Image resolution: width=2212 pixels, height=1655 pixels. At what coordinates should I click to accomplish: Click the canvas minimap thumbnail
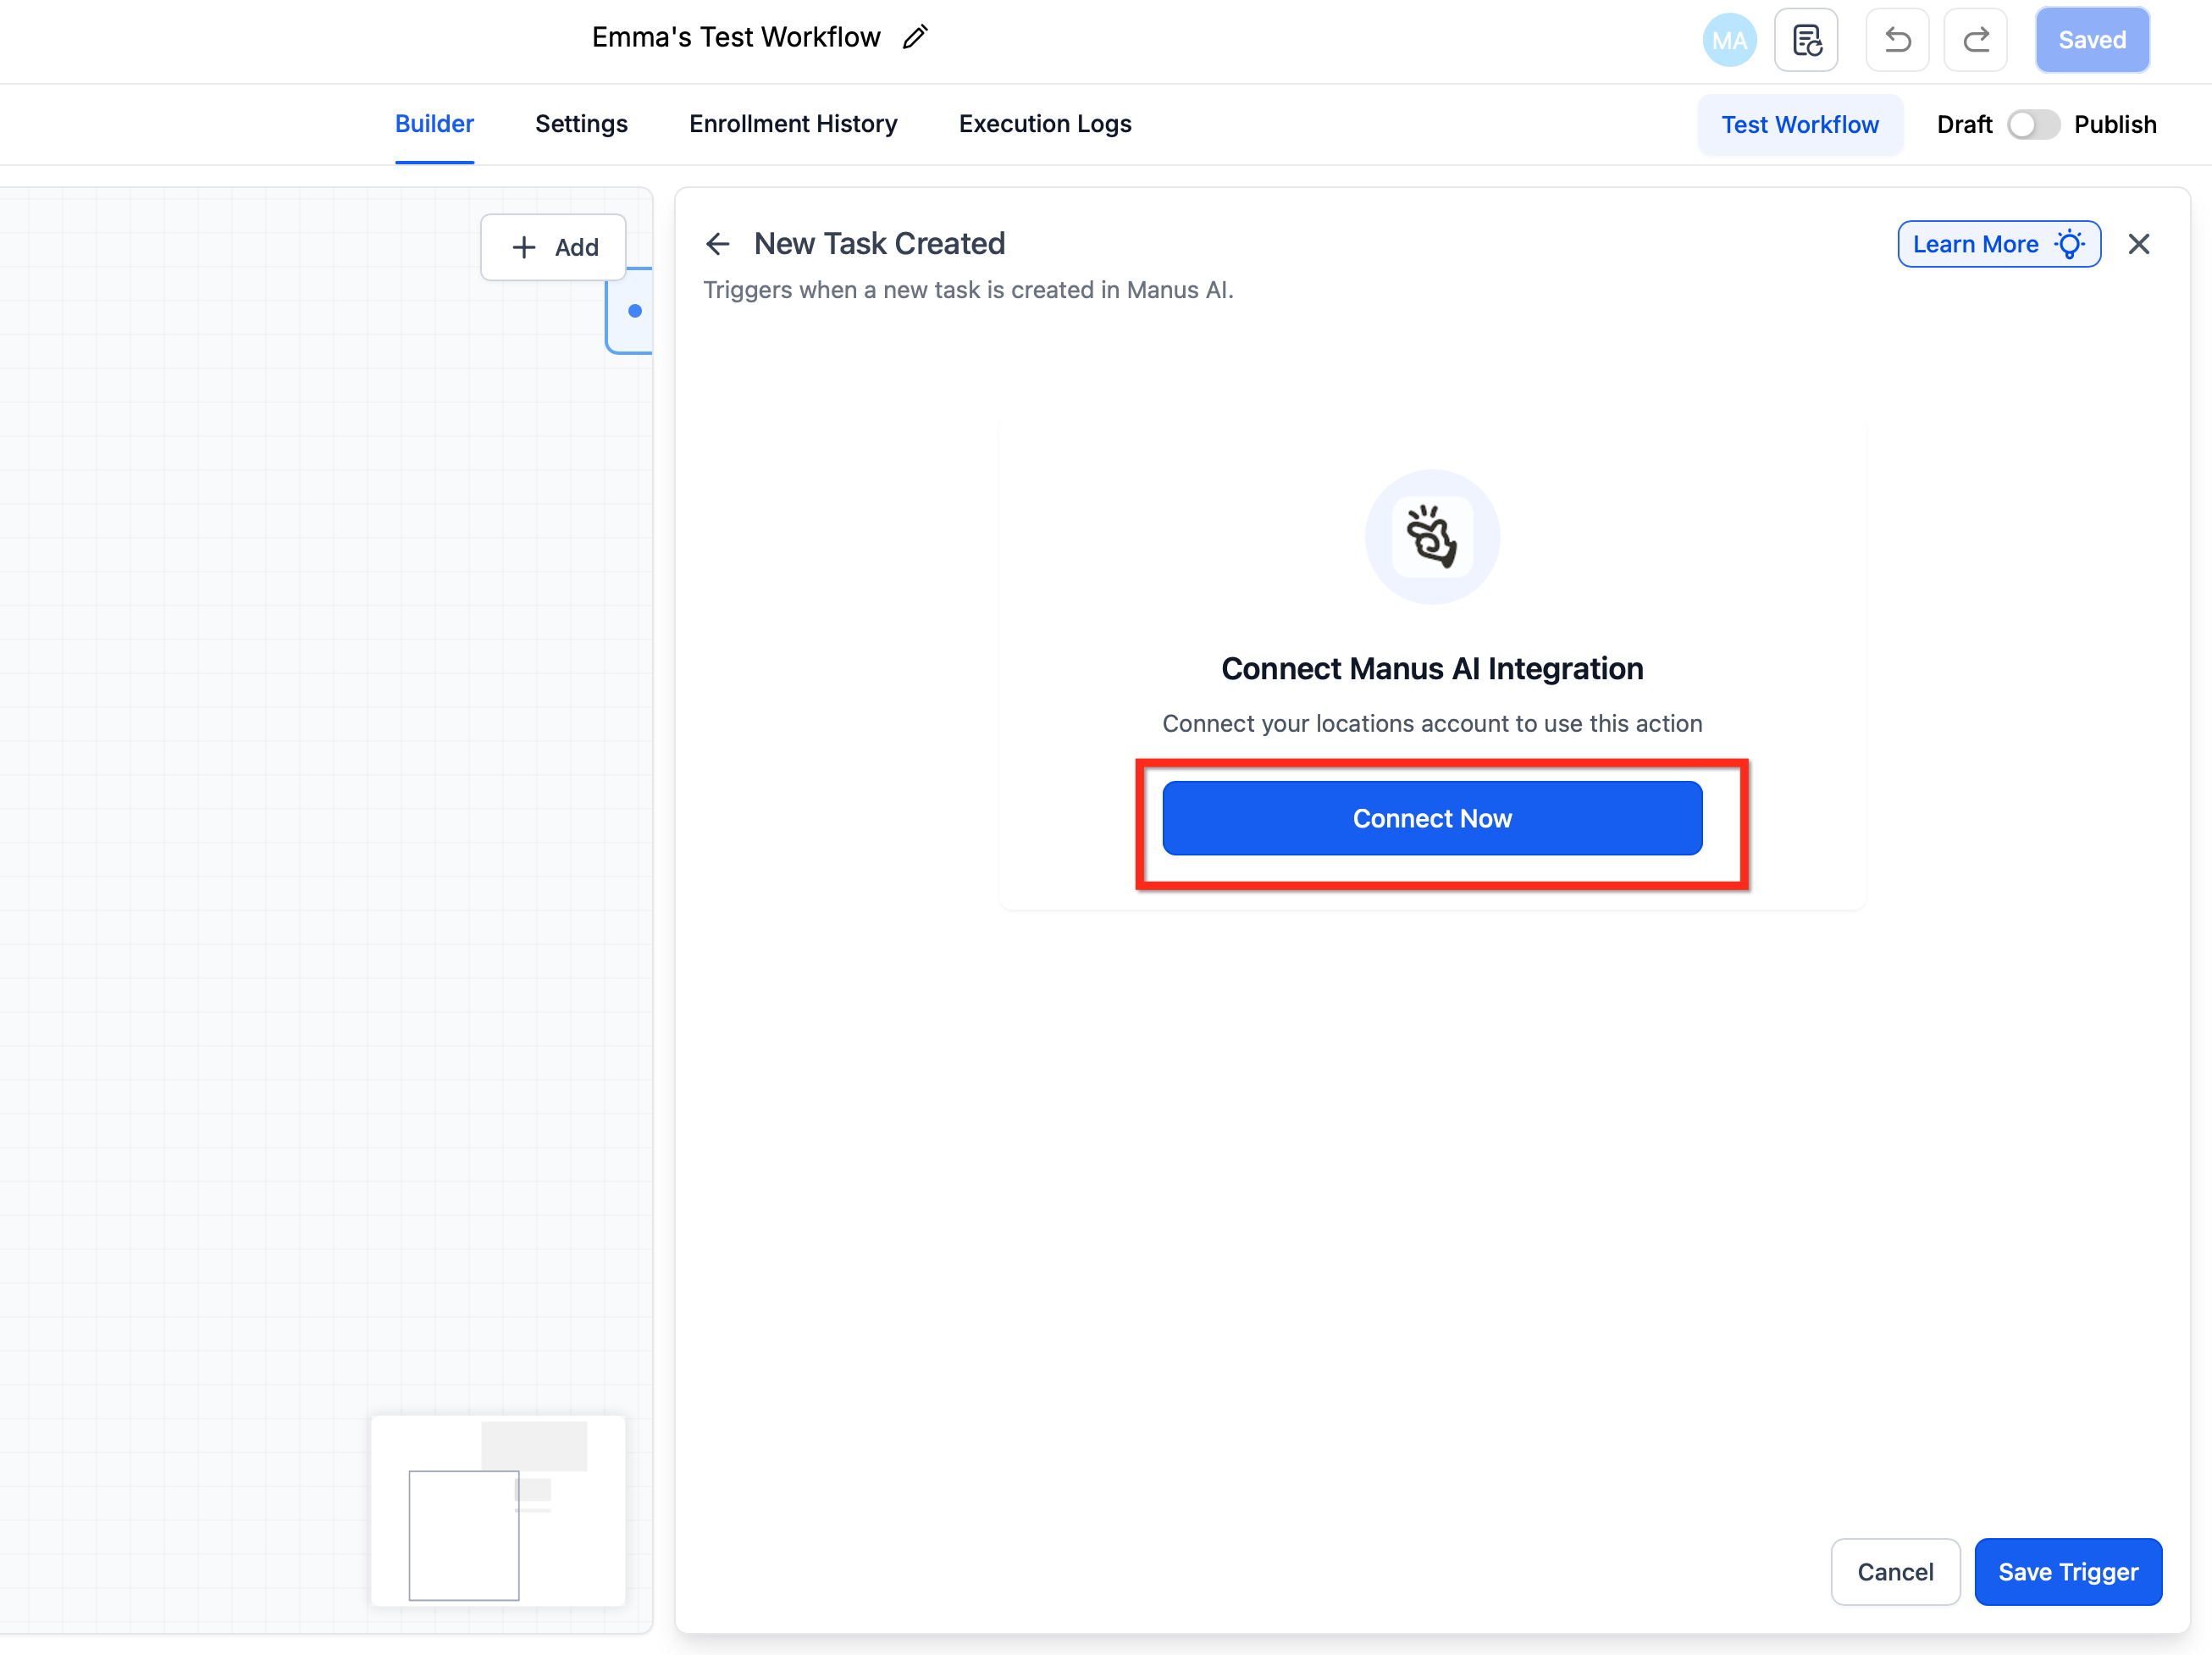pos(498,1510)
